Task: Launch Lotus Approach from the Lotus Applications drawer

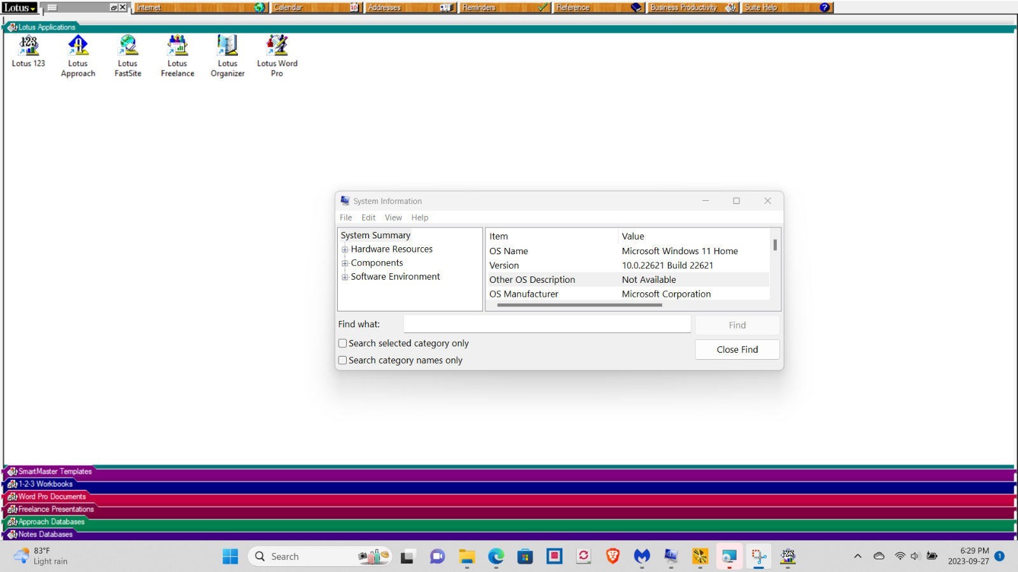Action: pos(78,56)
